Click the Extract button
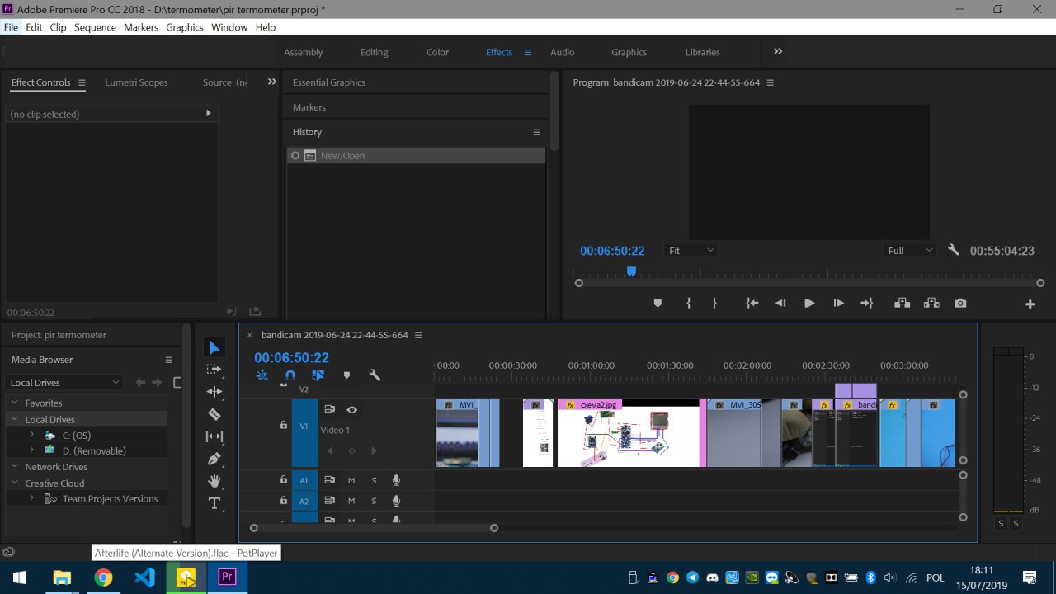The image size is (1056, 594). point(931,304)
